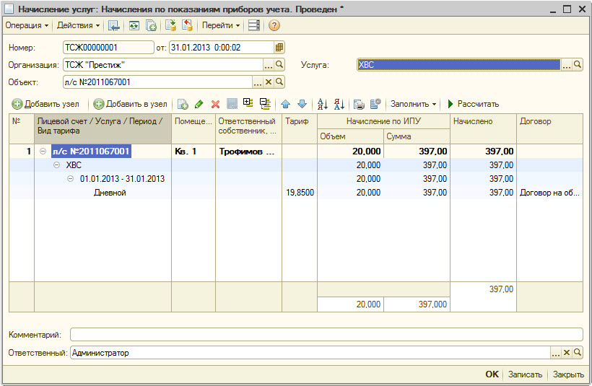Open search for Услуга field
Image resolution: width=592 pixels, height=386 pixels.
tap(578, 65)
